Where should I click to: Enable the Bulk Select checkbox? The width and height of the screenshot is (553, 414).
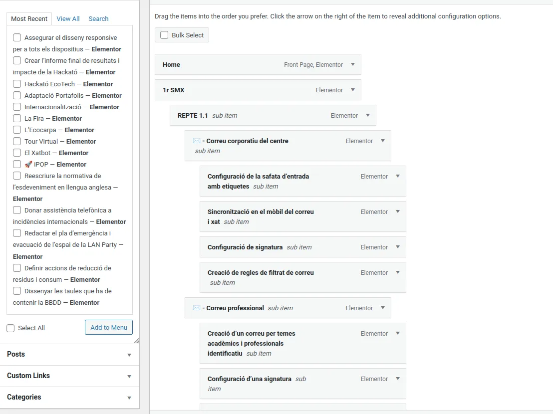(x=164, y=35)
